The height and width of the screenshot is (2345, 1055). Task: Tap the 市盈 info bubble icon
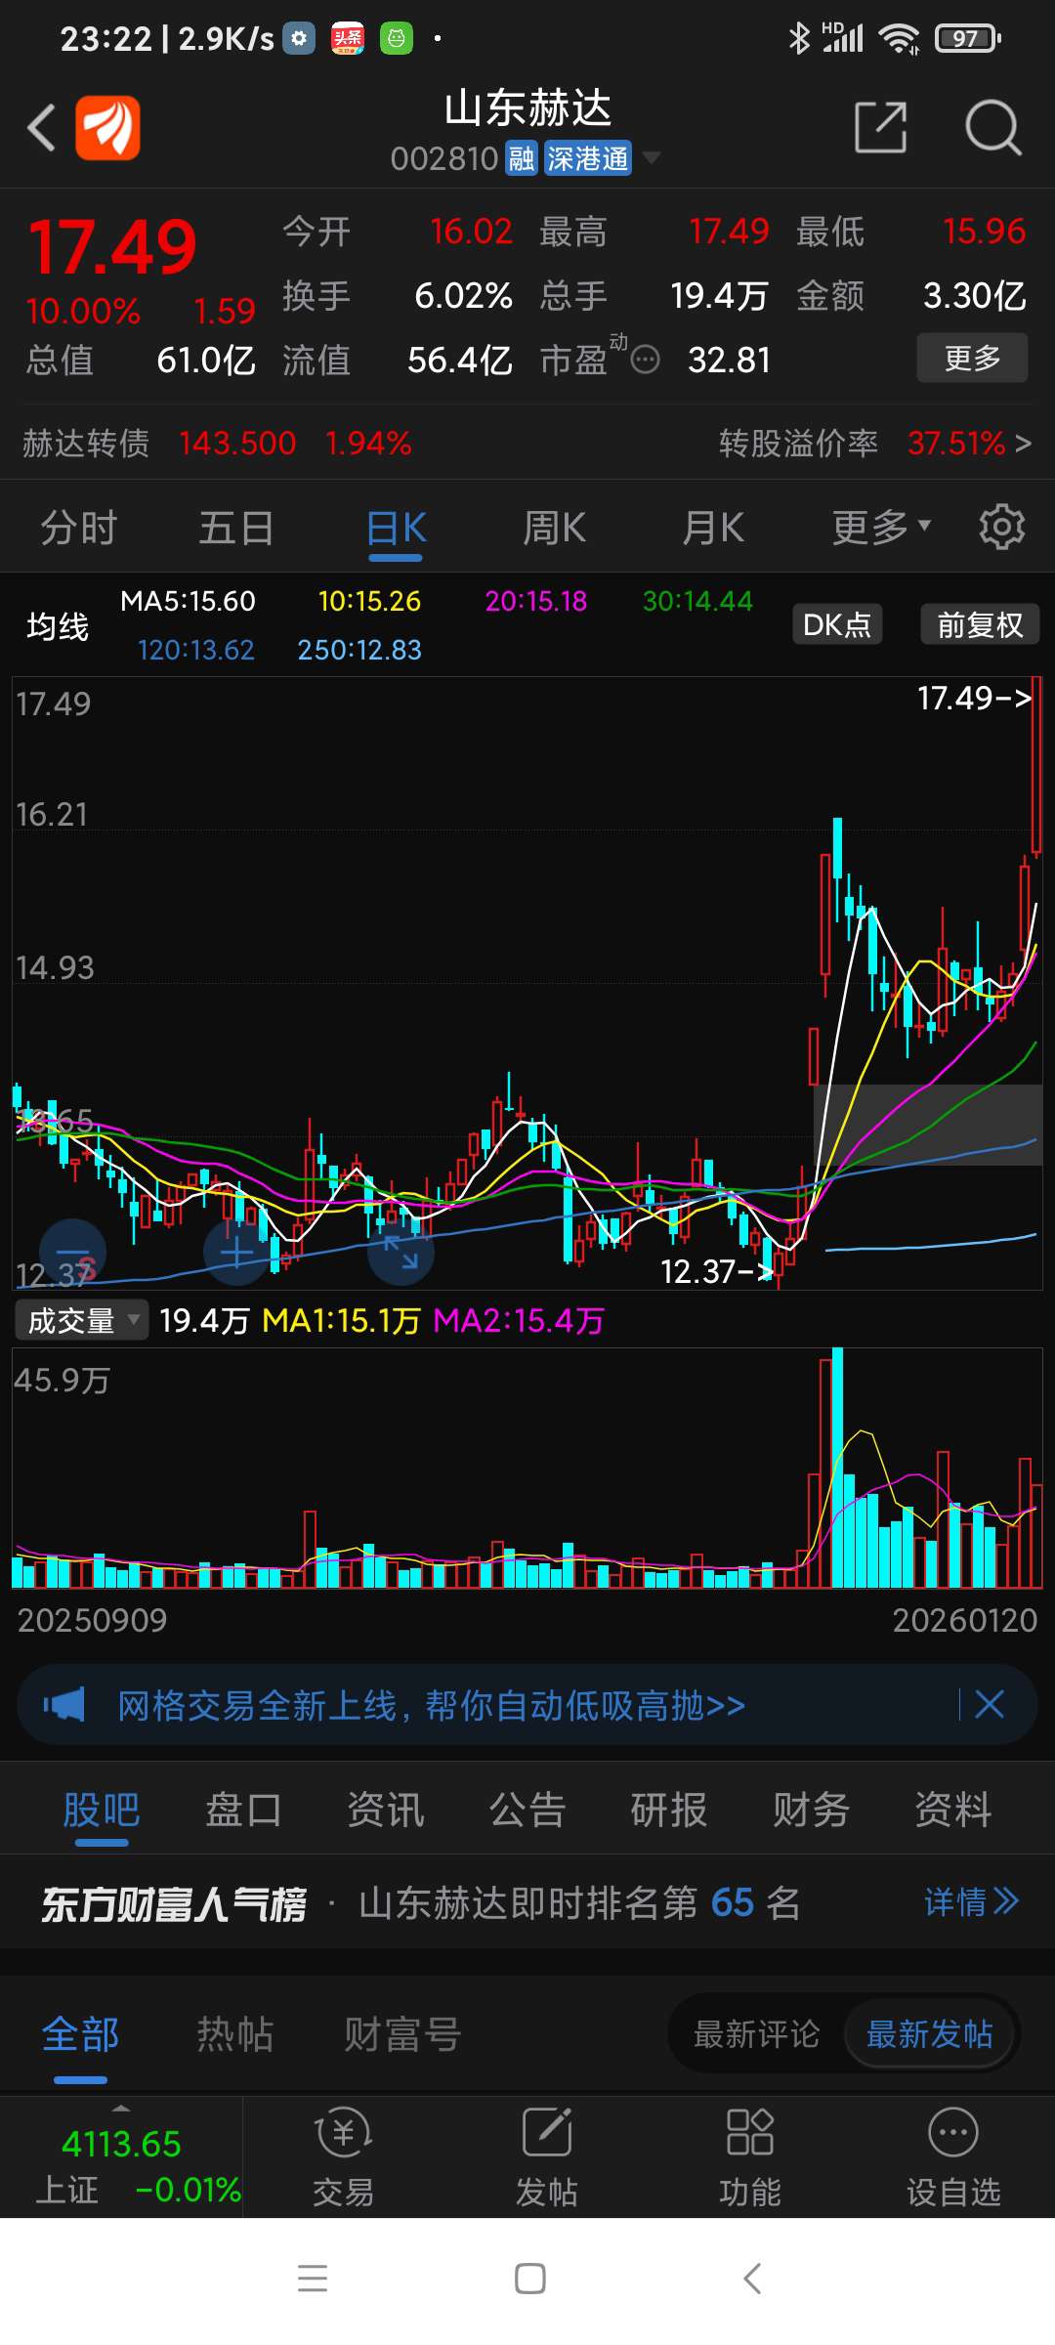[645, 361]
